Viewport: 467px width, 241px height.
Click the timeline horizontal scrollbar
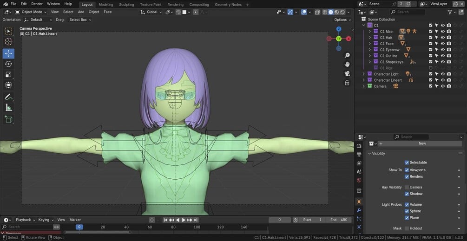click(97, 232)
